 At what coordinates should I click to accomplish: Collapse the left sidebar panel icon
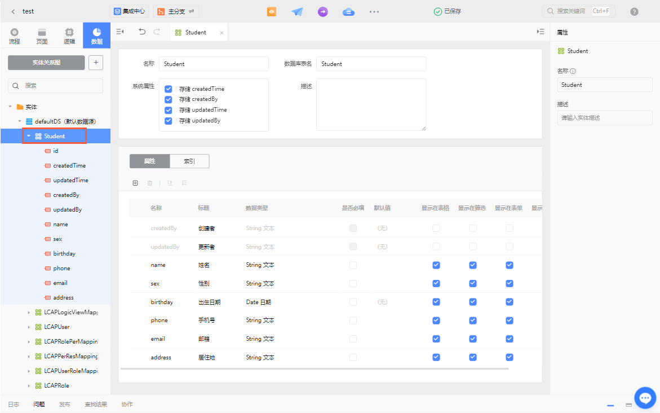coord(120,32)
